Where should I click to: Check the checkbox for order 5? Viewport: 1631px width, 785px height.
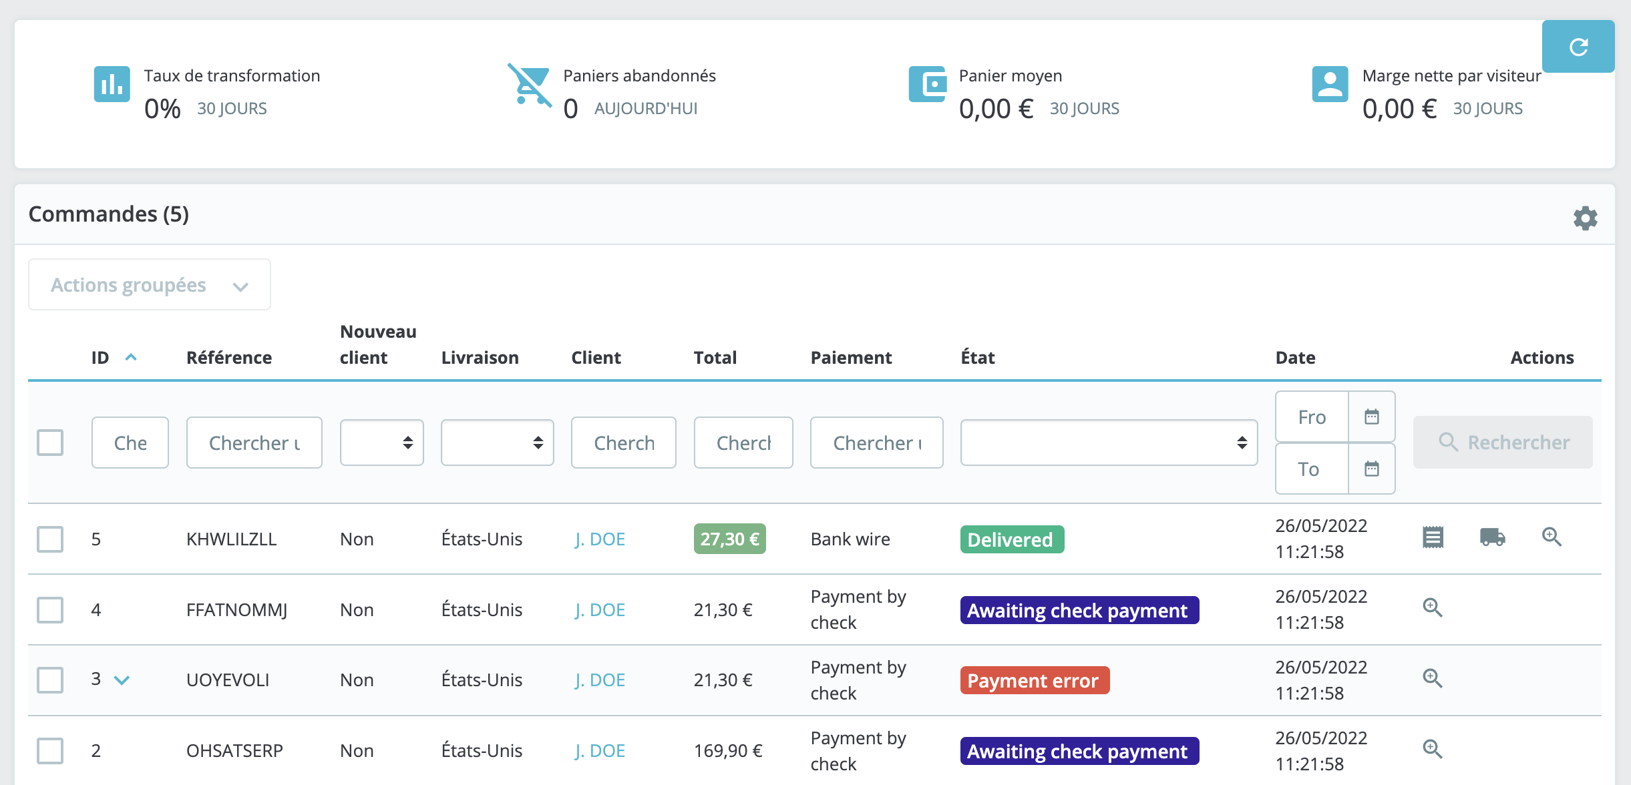[49, 539]
